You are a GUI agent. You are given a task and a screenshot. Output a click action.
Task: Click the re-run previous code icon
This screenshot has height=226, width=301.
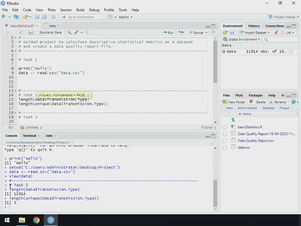coord(181,32)
